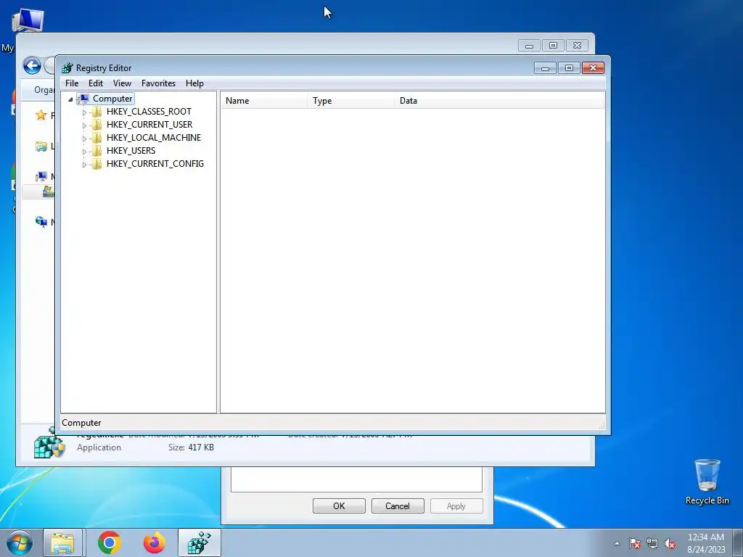743x557 pixels.
Task: Click the Registry Editor title bar icon
Action: click(67, 68)
